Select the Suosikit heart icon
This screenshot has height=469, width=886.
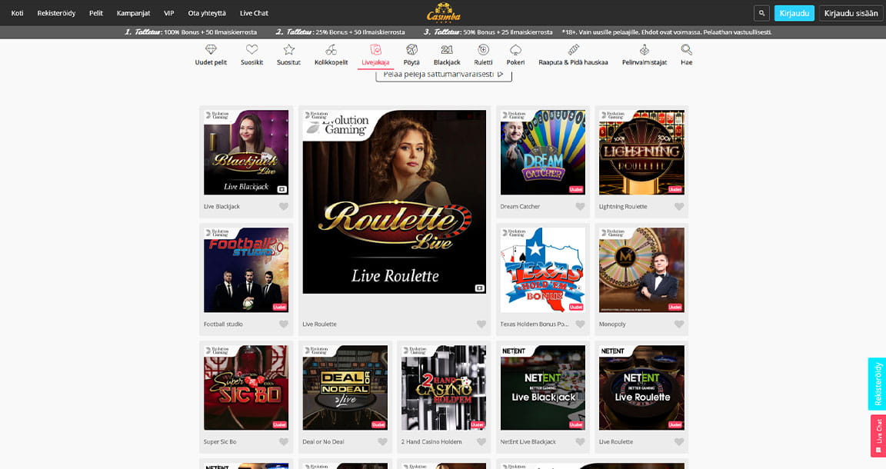click(252, 50)
